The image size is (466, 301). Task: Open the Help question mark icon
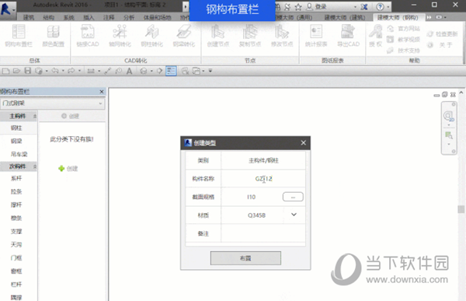coord(380,6)
